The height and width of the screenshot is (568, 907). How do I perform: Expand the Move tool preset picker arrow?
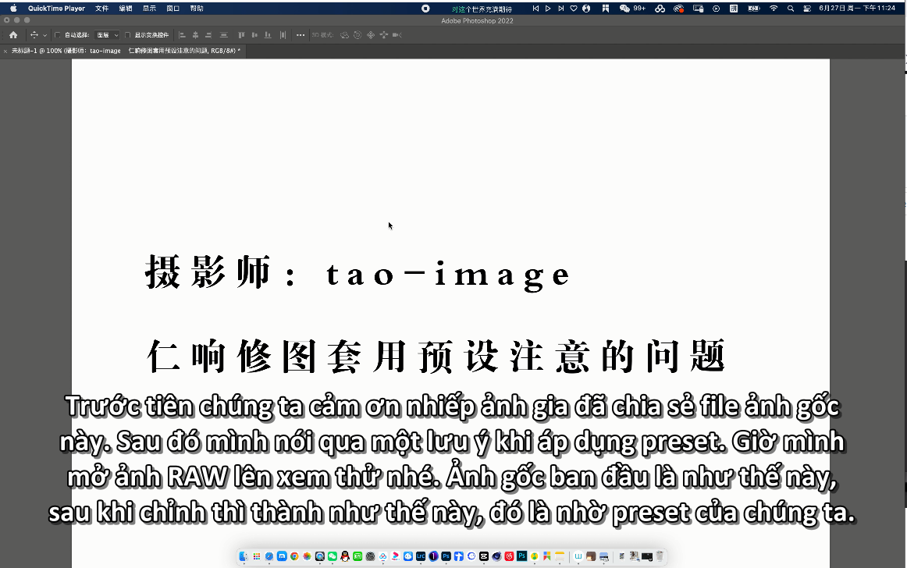click(45, 35)
